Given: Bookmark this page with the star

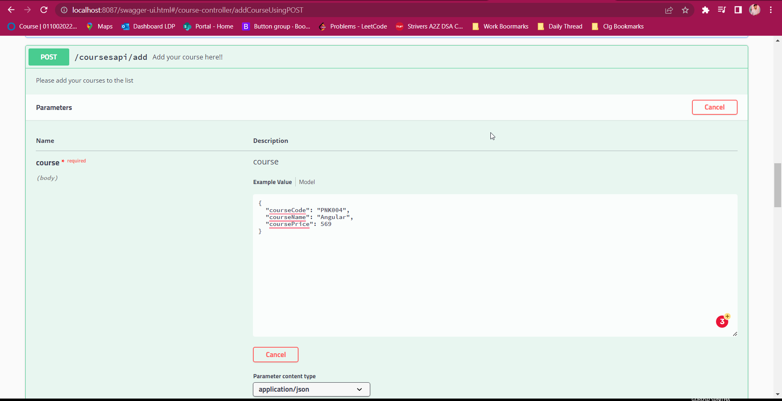Looking at the screenshot, I should coord(685,10).
